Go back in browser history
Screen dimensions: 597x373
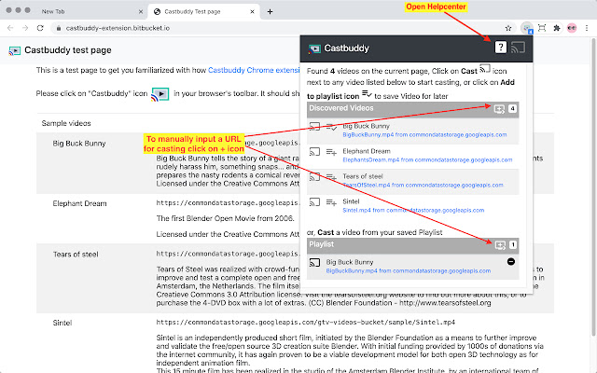pos(10,28)
